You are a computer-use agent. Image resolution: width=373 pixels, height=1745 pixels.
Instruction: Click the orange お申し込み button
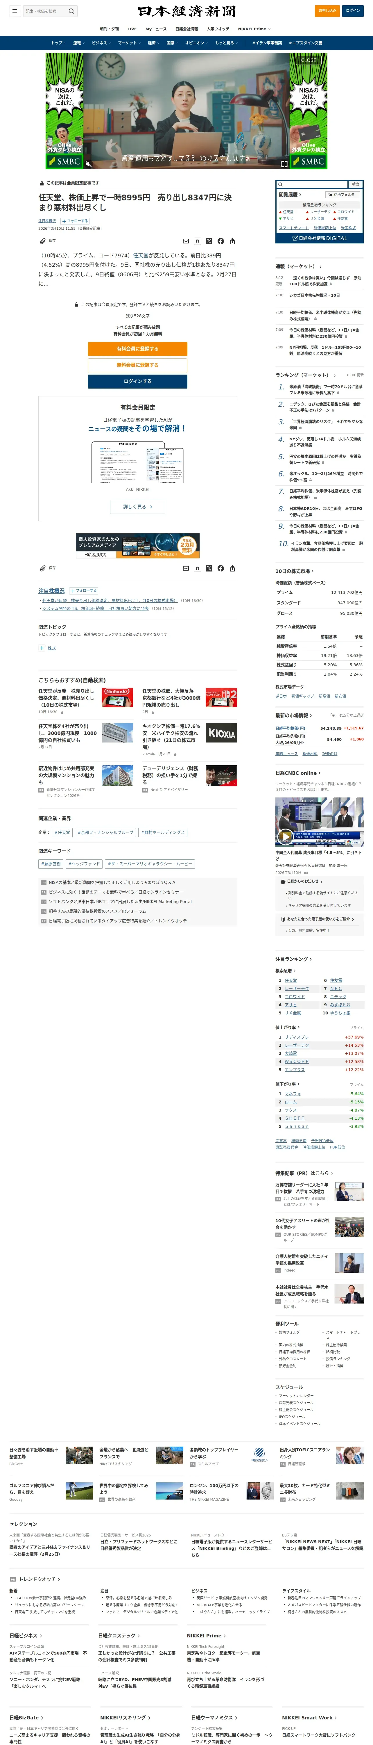[x=328, y=11]
